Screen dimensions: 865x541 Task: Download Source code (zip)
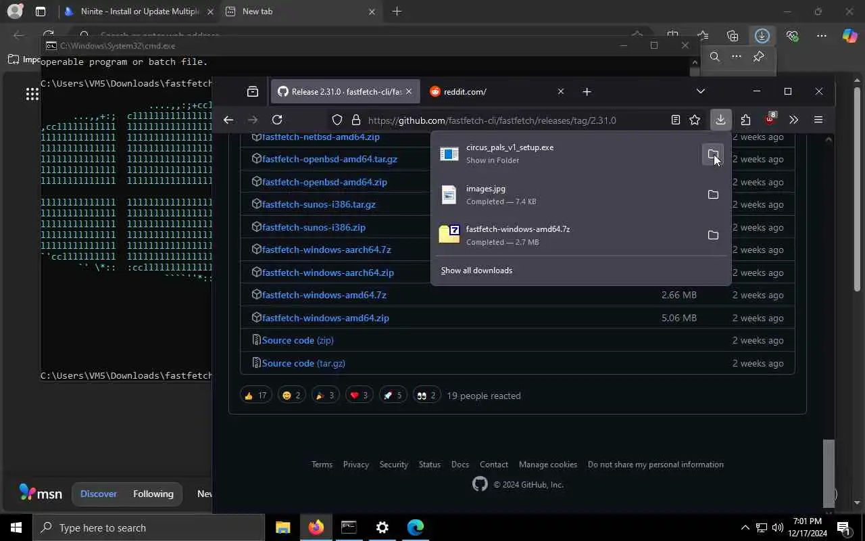tap(297, 340)
